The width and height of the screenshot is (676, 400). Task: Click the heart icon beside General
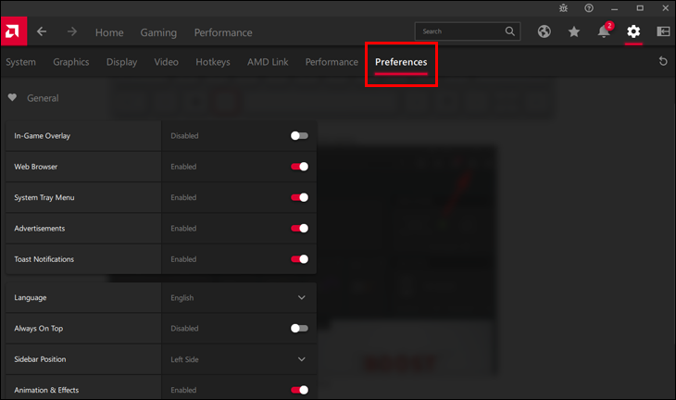13,97
